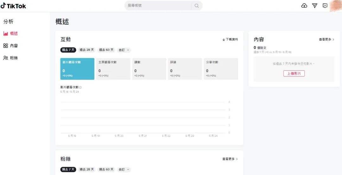Click the 粉絲 people icon in sidebar

6,58
